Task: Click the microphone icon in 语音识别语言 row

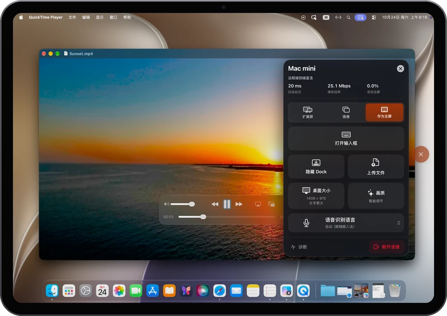Action: [306, 223]
